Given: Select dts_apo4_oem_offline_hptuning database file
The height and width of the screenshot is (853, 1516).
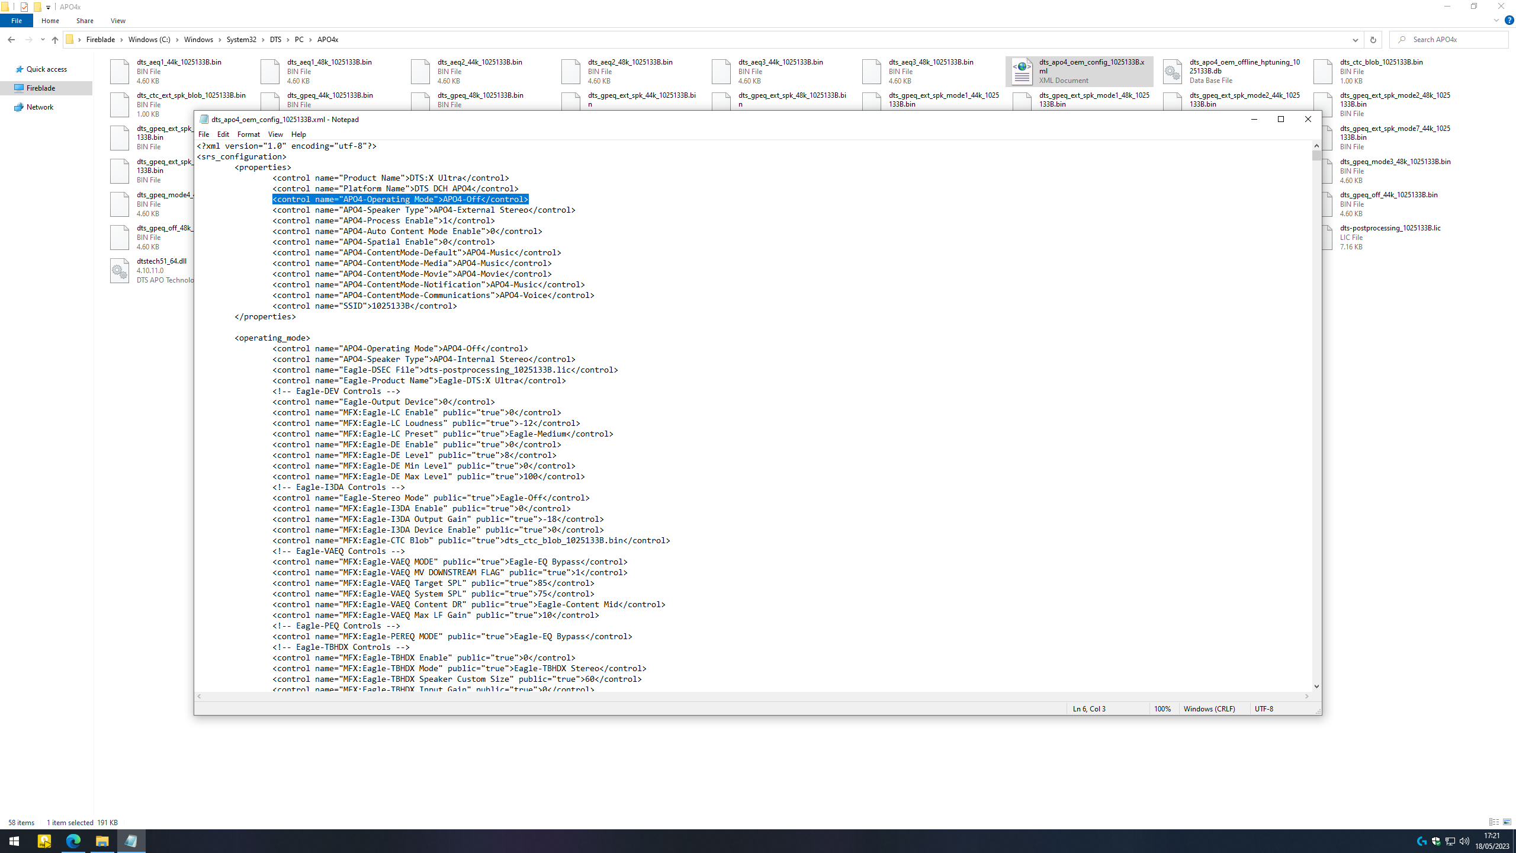Looking at the screenshot, I should 1232,72.
